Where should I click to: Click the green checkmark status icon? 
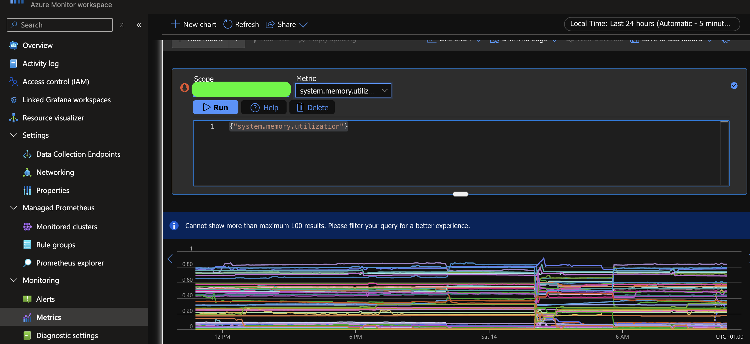(734, 86)
